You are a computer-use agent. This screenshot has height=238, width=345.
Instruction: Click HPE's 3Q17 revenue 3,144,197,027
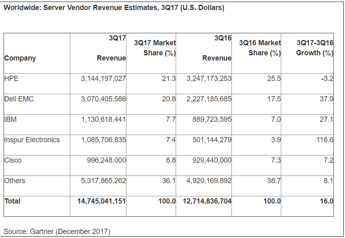coord(103,79)
